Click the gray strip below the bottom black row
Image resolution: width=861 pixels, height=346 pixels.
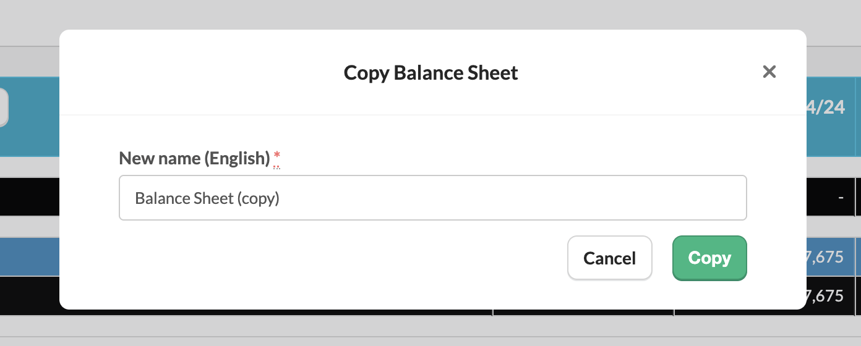(430, 326)
